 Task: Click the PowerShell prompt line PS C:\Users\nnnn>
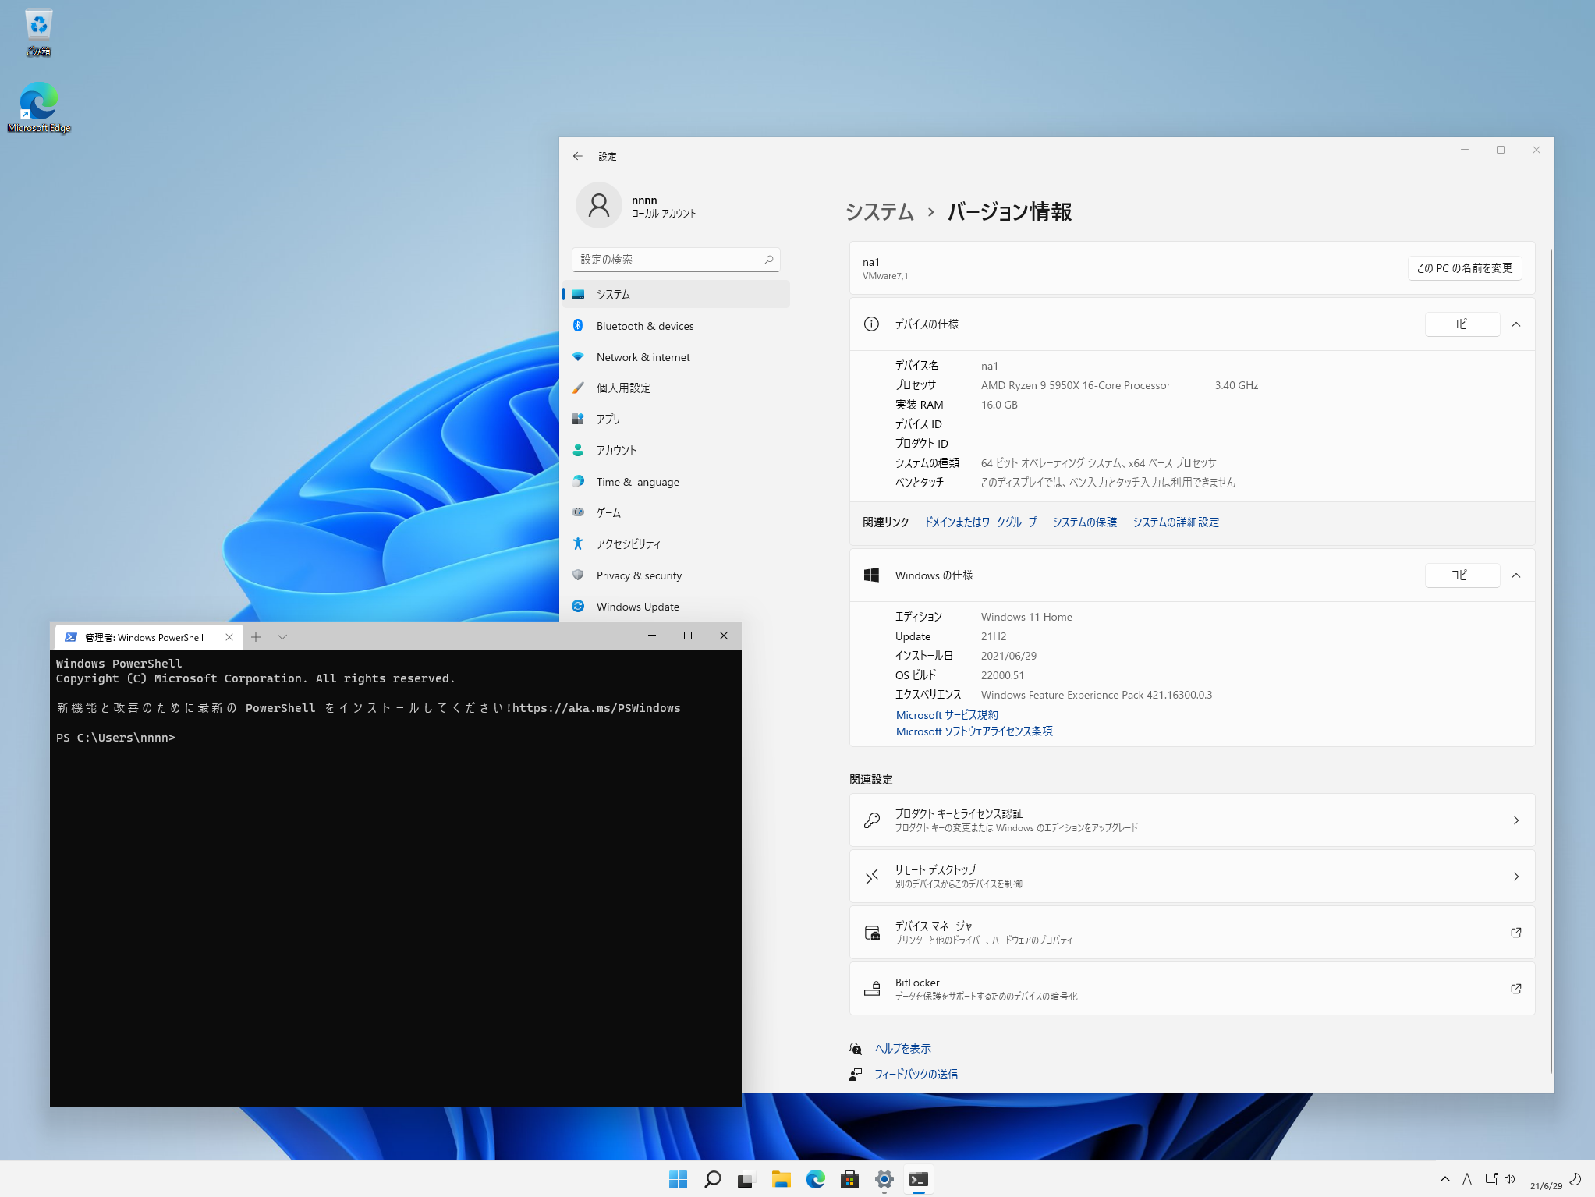tap(115, 738)
